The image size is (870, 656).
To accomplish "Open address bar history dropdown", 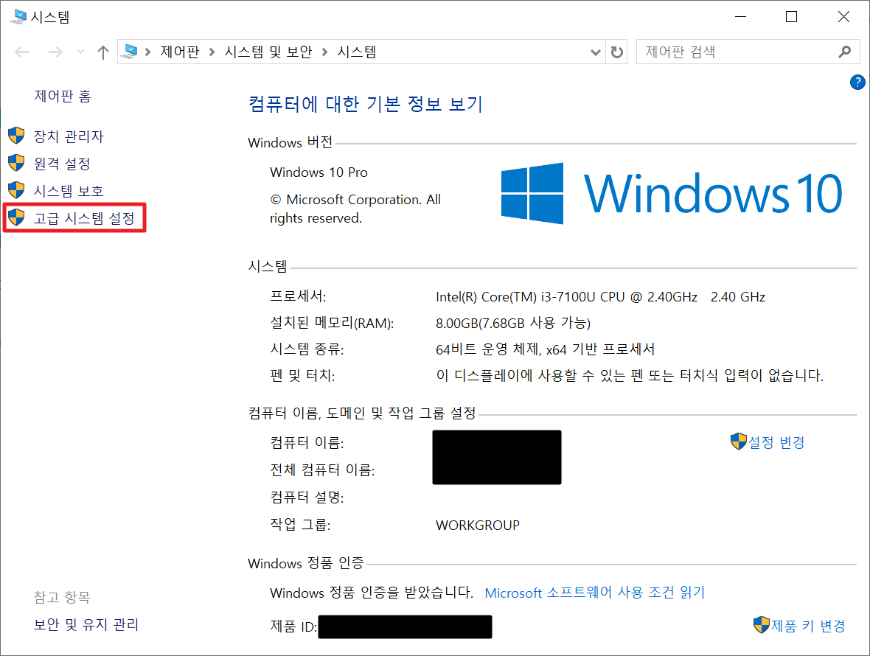I will 595,52.
